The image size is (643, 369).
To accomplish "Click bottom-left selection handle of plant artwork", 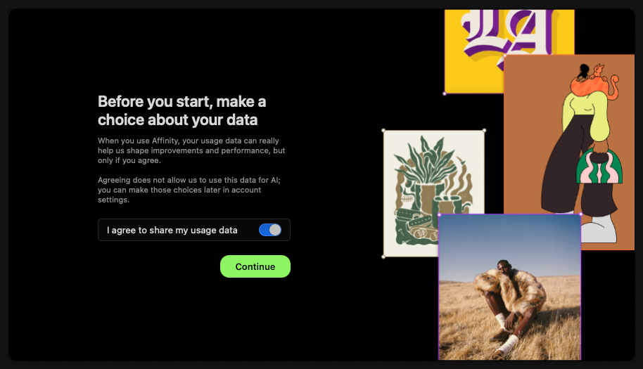I will pos(383,257).
